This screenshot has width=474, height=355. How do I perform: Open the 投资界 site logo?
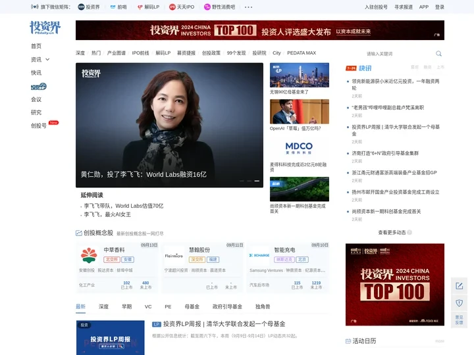45,28
